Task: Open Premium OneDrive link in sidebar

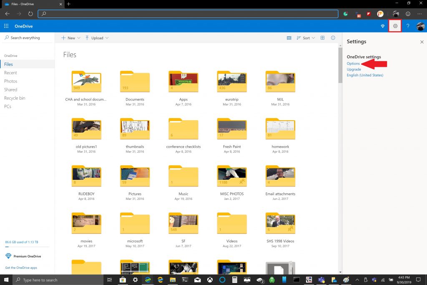Action: tap(23, 256)
